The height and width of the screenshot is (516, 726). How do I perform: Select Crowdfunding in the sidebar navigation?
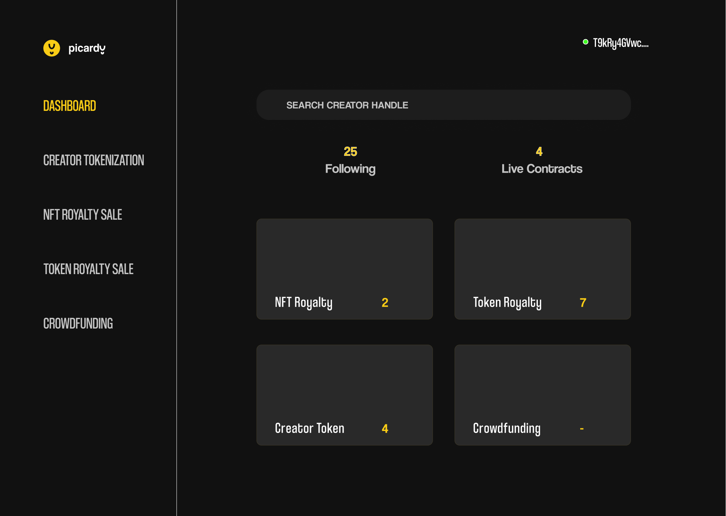coord(78,324)
